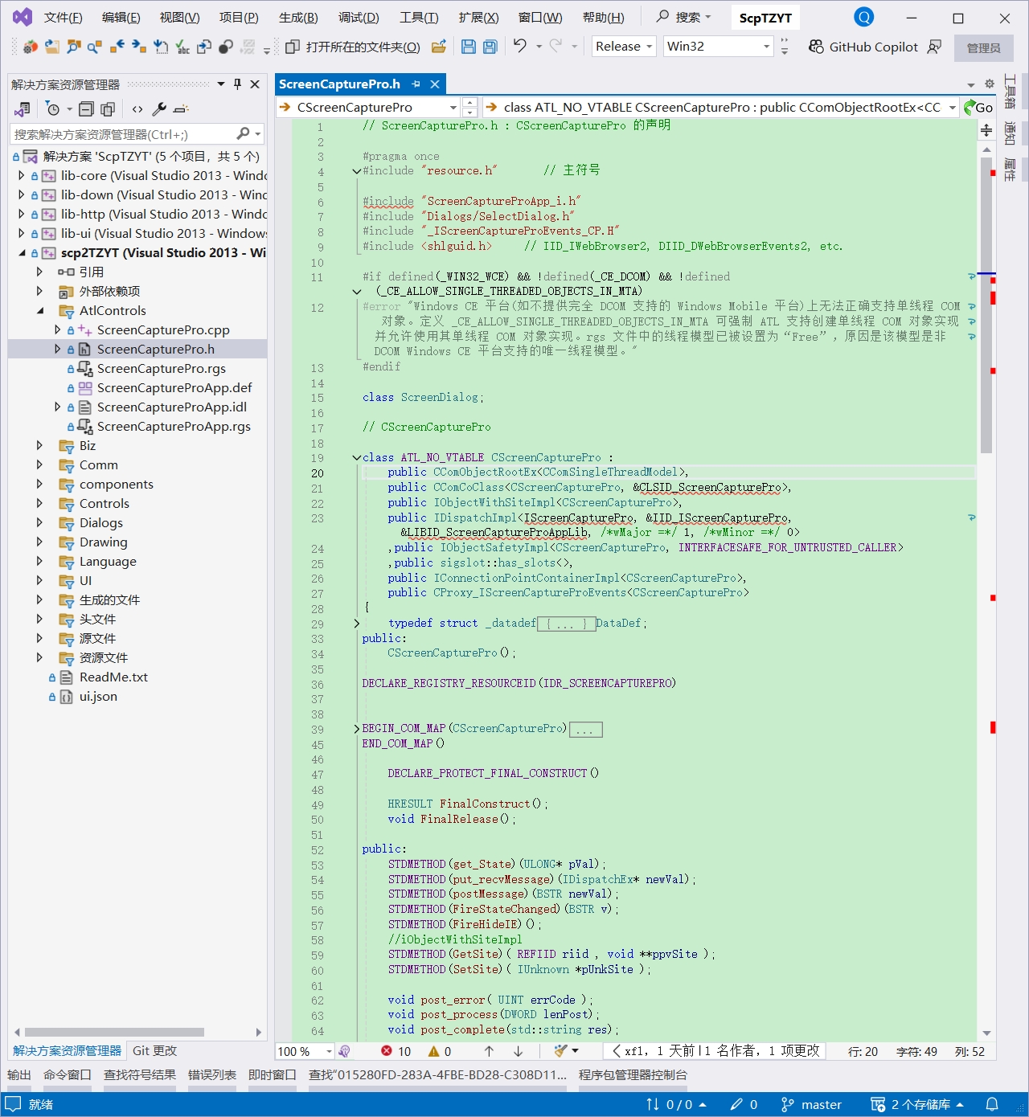Switch to the Git 更改 tab

tap(154, 1051)
